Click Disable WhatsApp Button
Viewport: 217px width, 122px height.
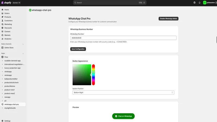pyautogui.click(x=168, y=18)
